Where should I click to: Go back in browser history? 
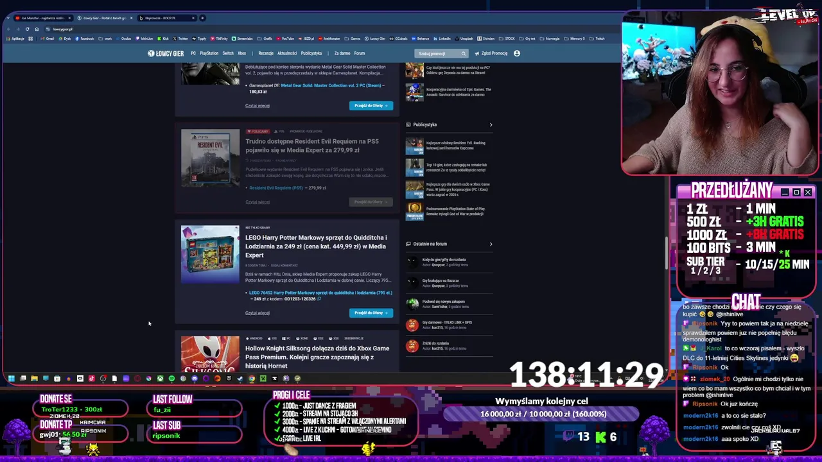tap(8, 29)
